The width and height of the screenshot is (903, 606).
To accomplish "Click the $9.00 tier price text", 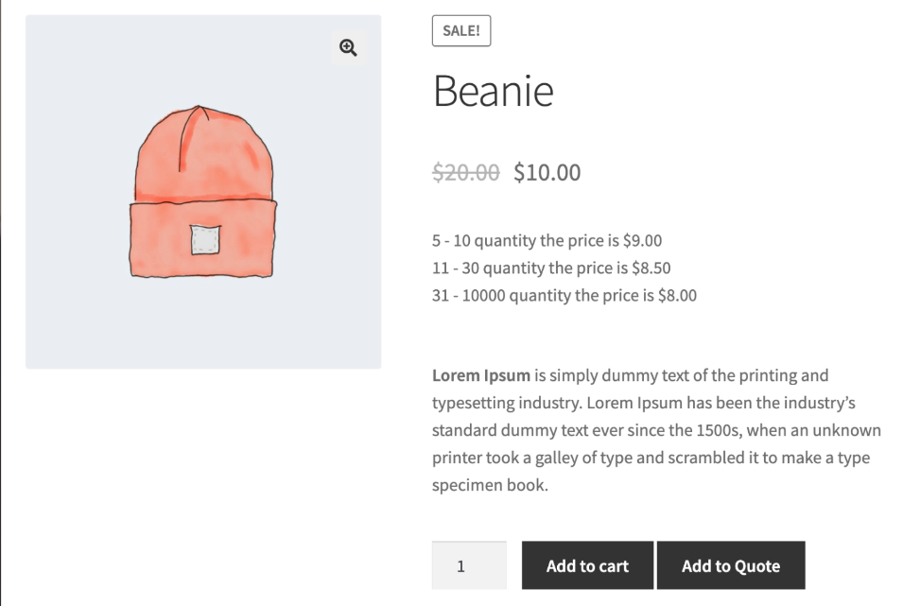I will point(642,240).
